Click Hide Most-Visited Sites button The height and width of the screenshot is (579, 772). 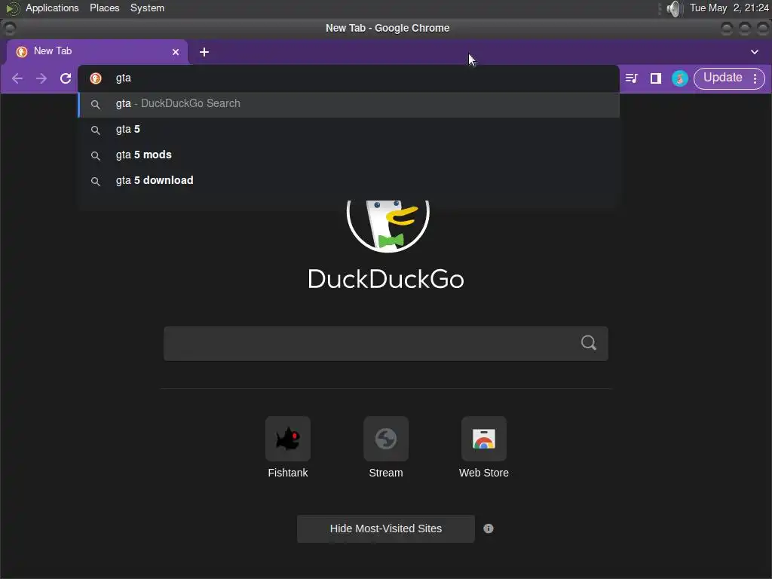point(386,528)
